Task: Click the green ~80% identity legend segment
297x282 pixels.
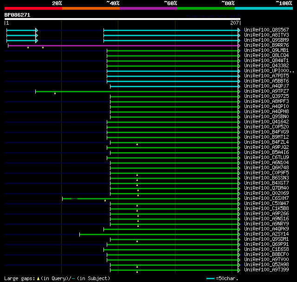Action: coord(206,8)
